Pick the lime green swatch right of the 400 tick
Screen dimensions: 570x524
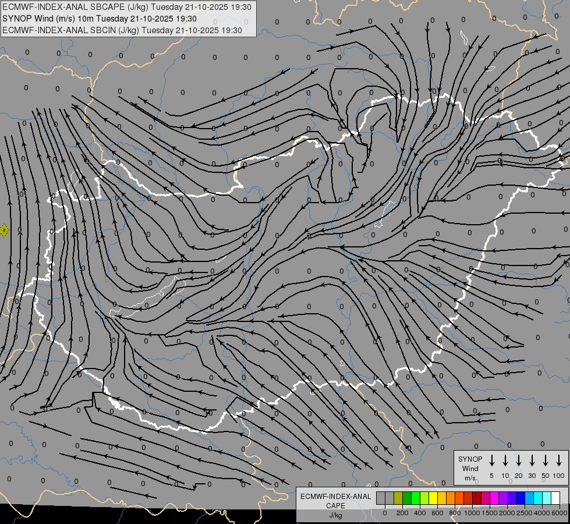(424, 498)
